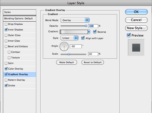Disable the Reverse checkbox

coord(95,32)
